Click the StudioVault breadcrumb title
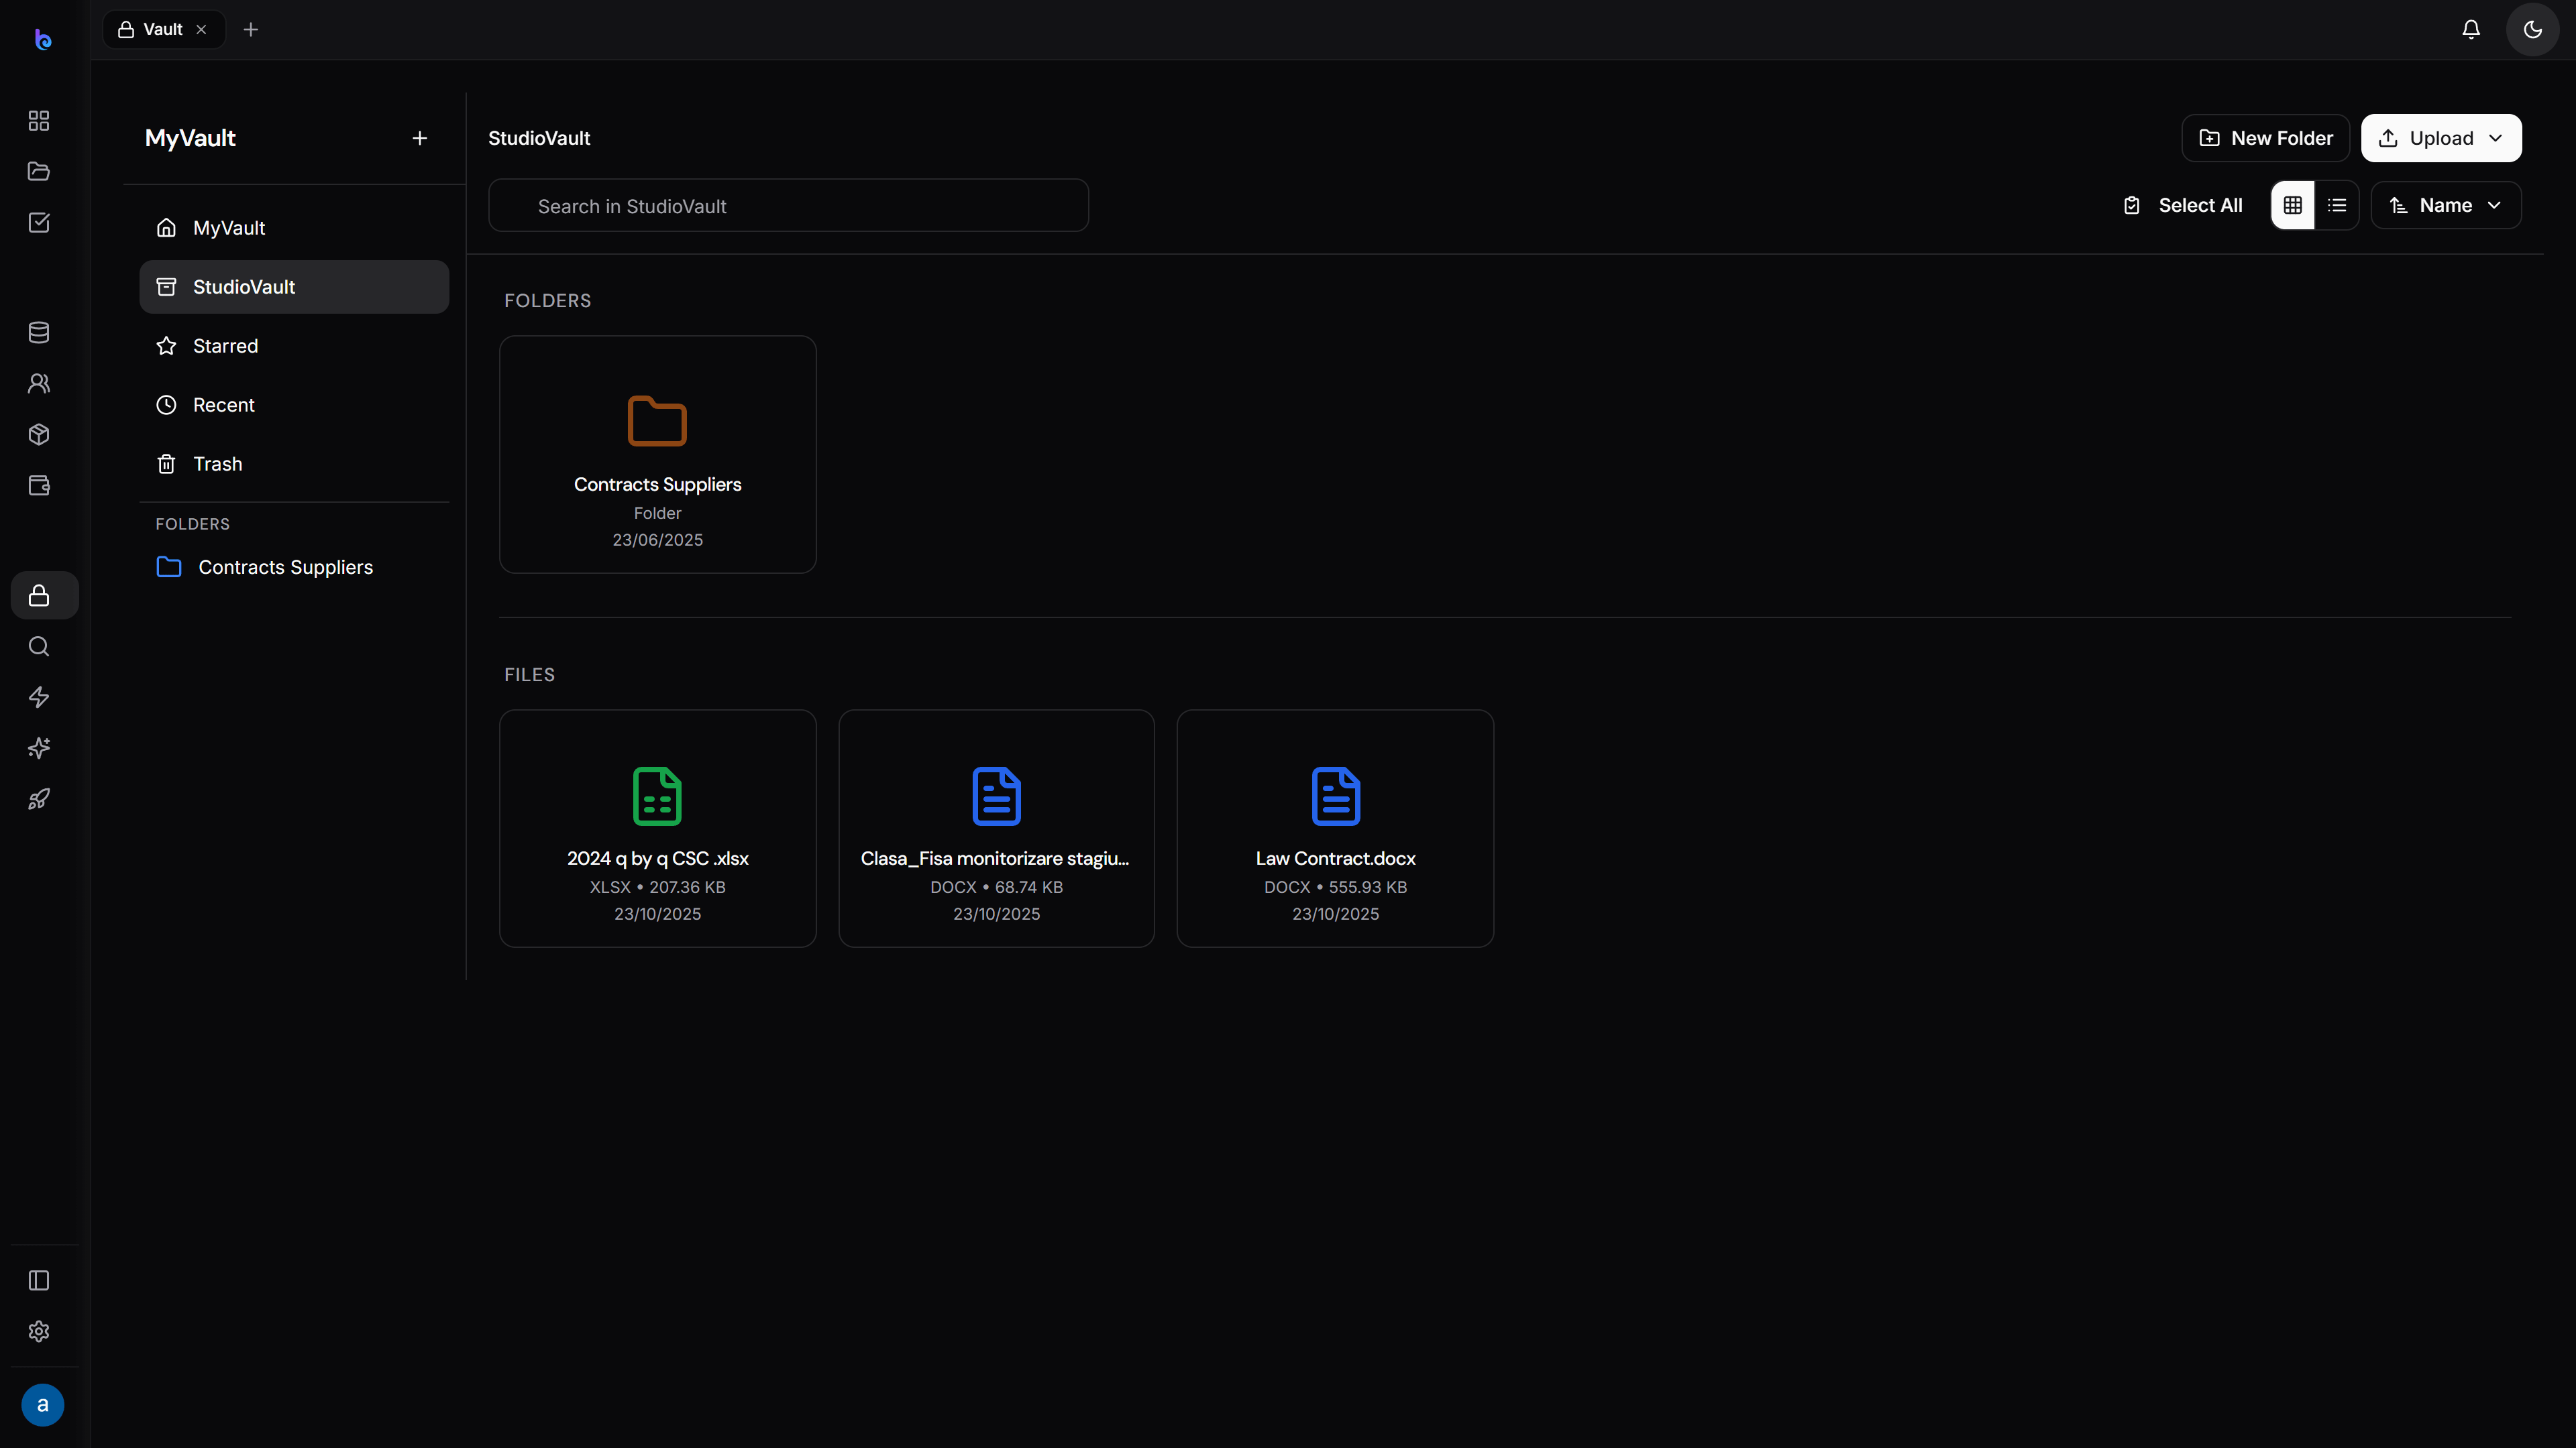The image size is (2576, 1448). point(539,138)
